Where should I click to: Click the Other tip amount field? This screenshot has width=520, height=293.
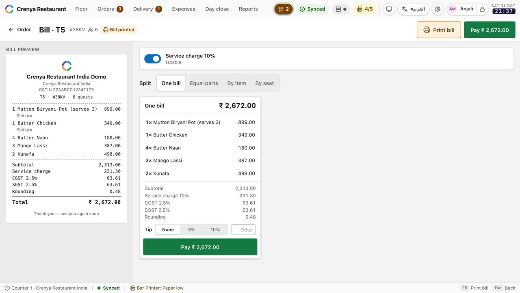[x=244, y=230]
